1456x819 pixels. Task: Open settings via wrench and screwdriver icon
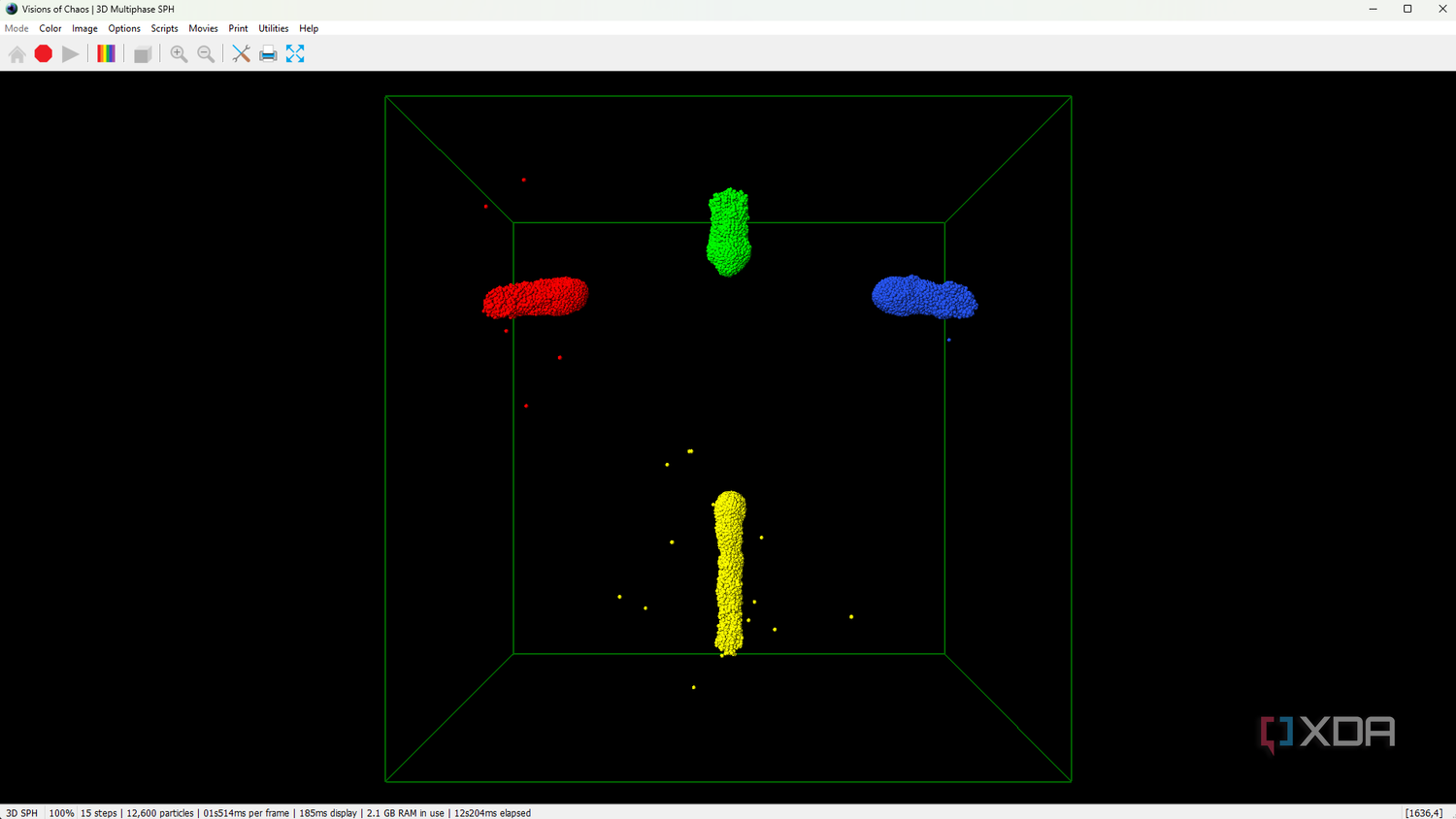pos(241,54)
